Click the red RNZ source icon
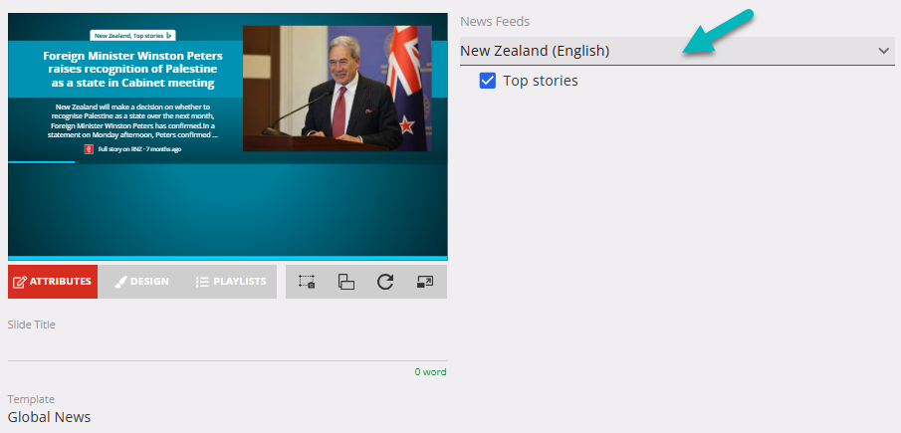This screenshot has height=433, width=901. coord(89,149)
